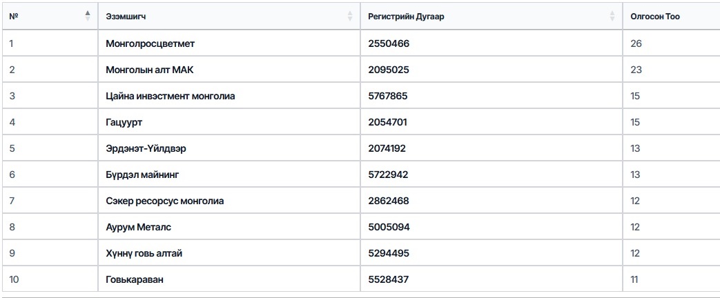
Task: Click Цайна инвэстмент монголиа row
Action: click(x=171, y=96)
